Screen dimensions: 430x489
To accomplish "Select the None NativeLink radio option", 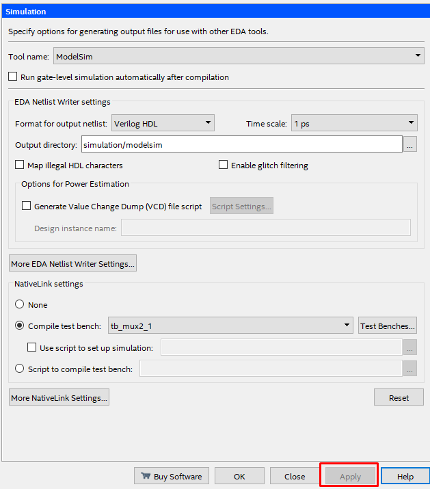I will click(x=20, y=304).
